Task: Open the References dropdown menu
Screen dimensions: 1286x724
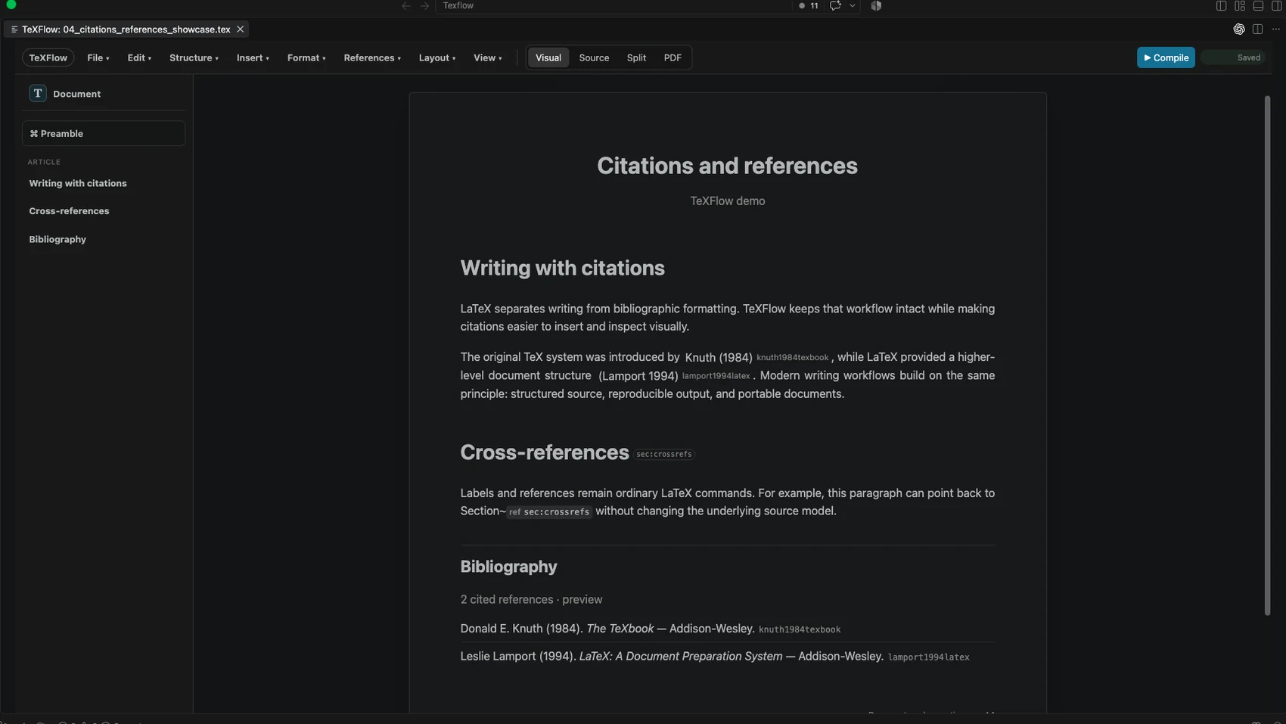Action: (x=372, y=57)
